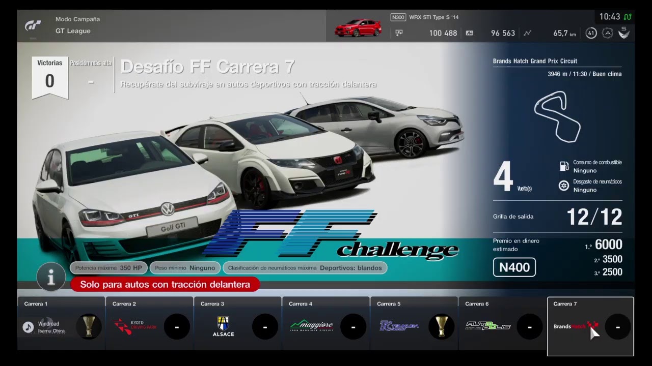Click the Victorias 0 banner
Viewport: 652px width, 366px height.
pyautogui.click(x=50, y=76)
